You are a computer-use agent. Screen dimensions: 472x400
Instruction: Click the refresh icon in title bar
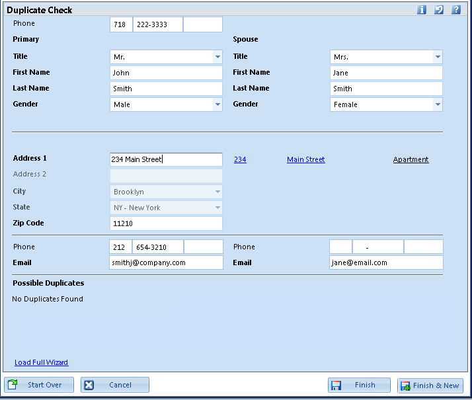438,10
